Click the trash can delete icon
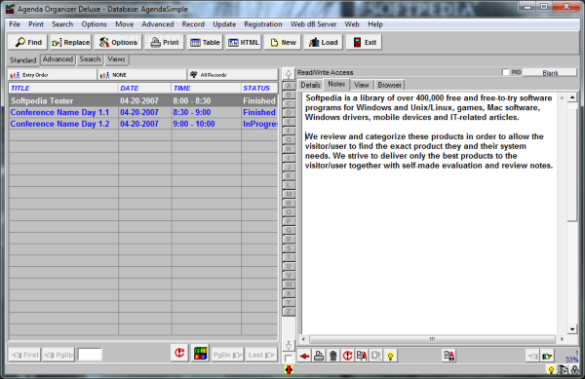585x379 pixels. pyautogui.click(x=332, y=356)
